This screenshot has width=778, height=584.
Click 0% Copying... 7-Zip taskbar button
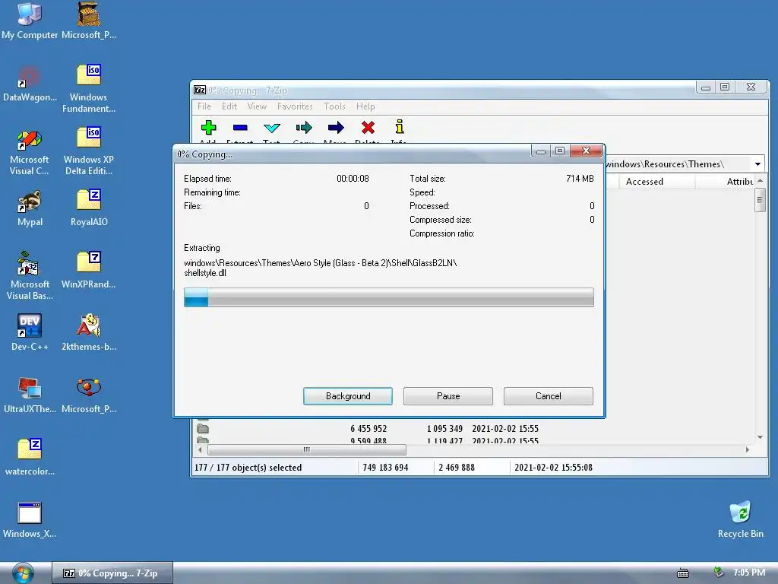click(x=112, y=573)
